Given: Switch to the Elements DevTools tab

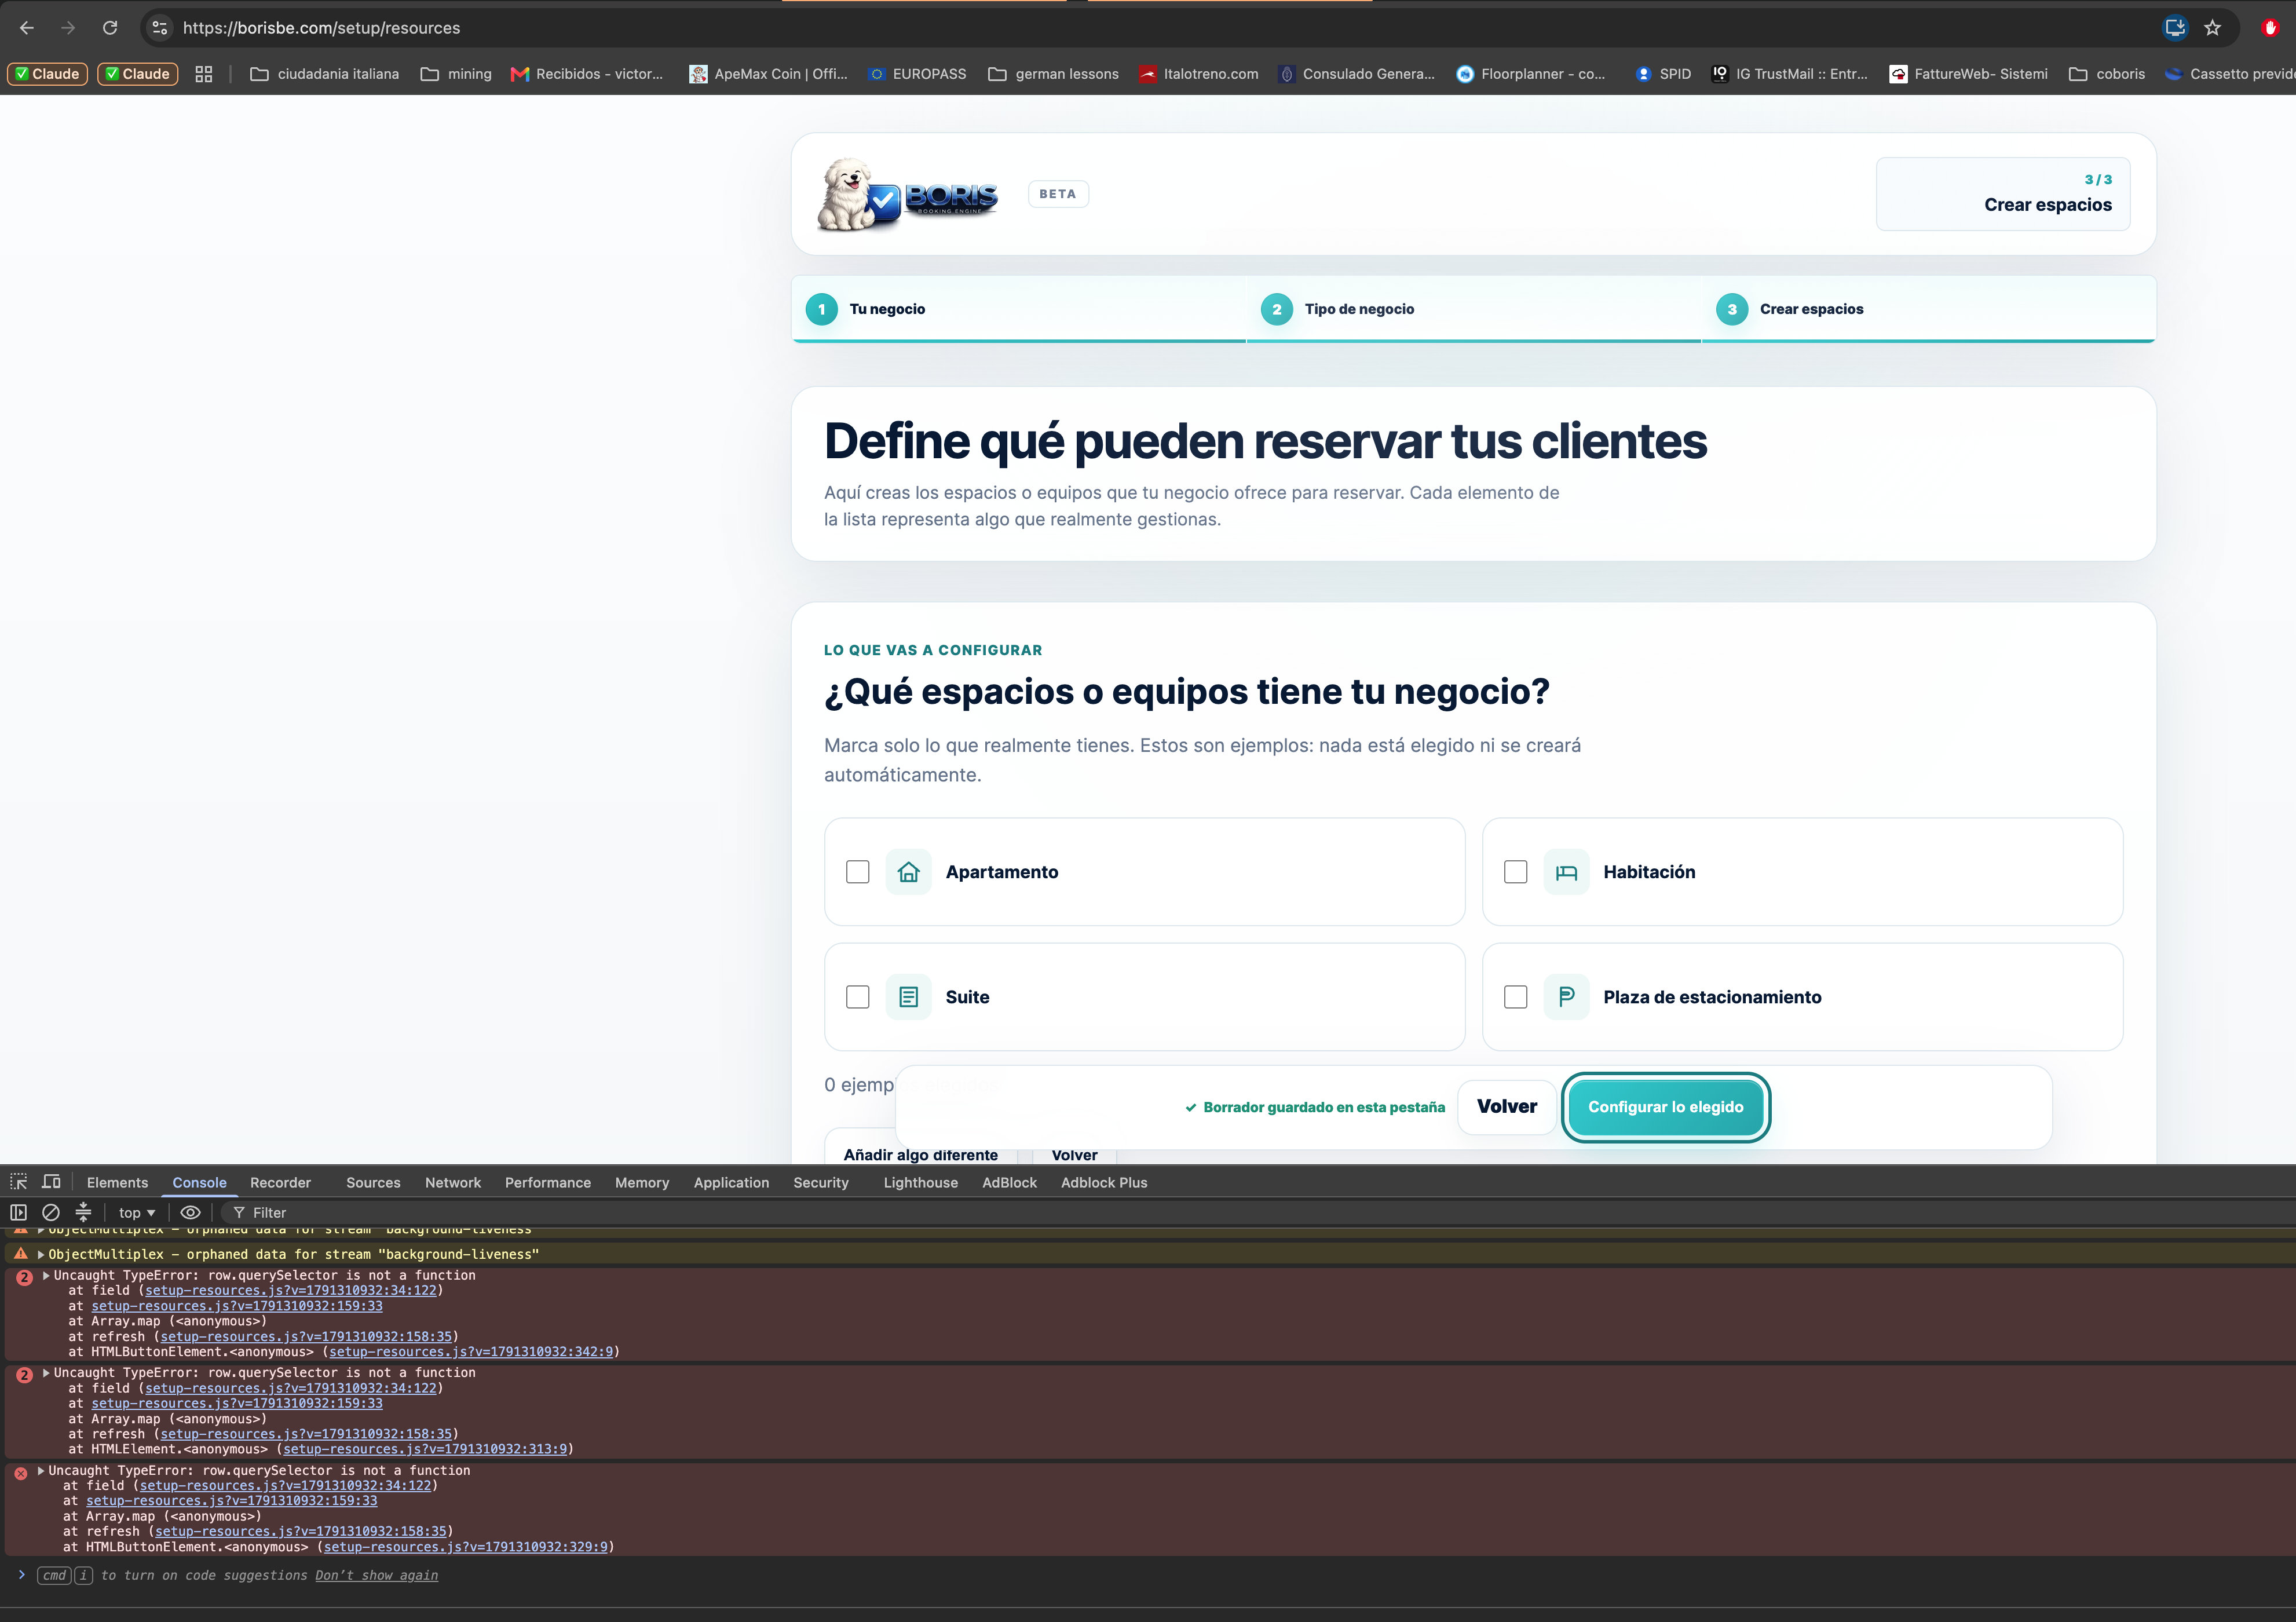Looking at the screenshot, I should pos(117,1182).
